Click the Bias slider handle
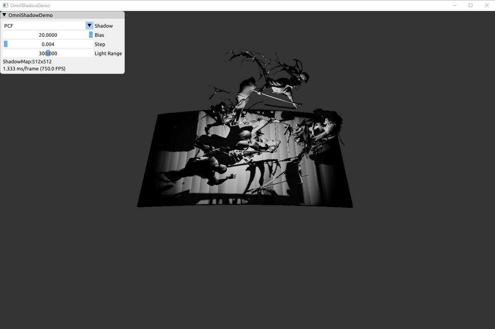 (x=91, y=35)
